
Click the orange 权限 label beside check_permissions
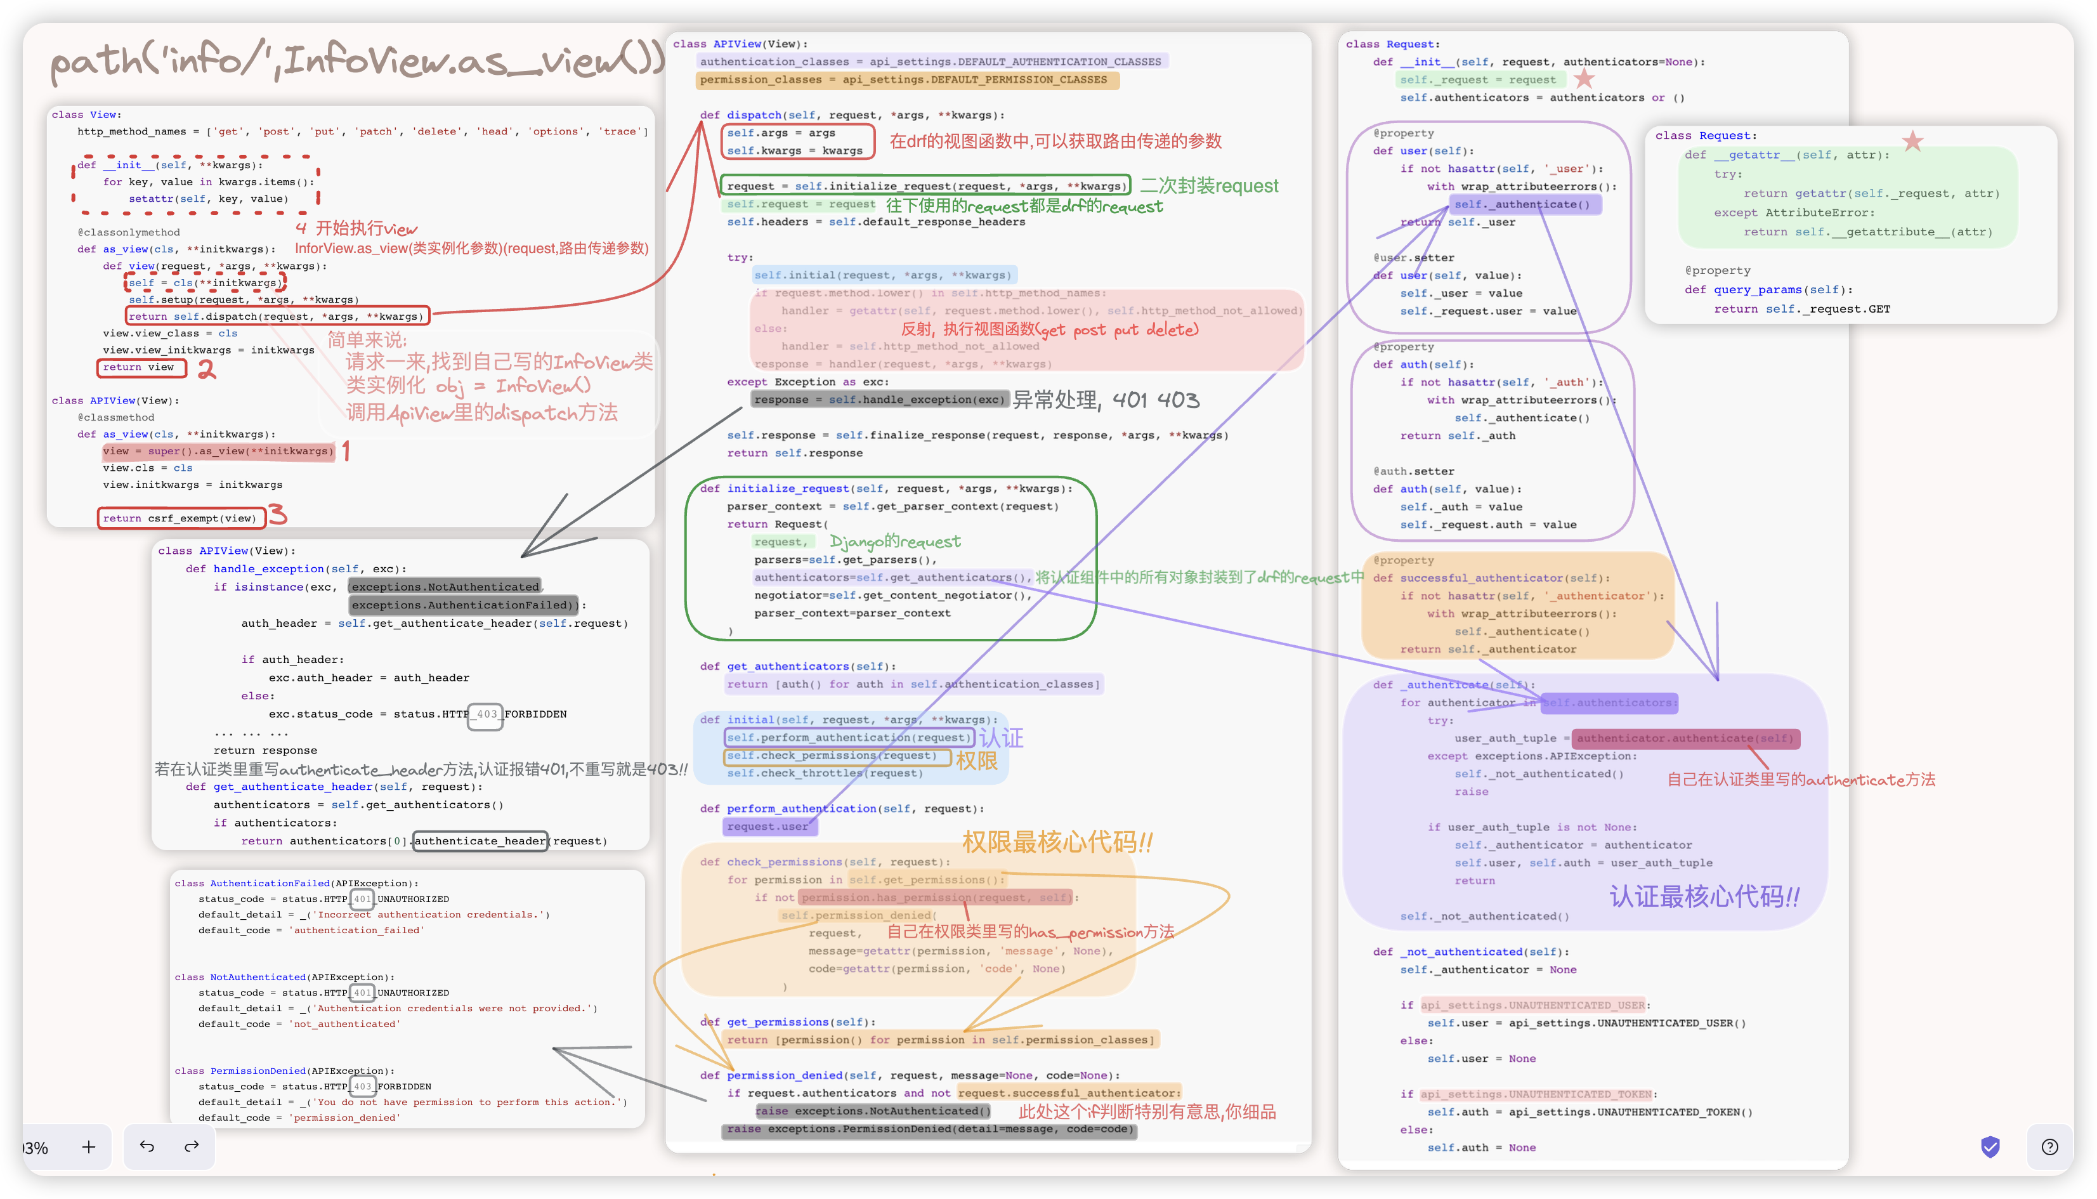(976, 761)
